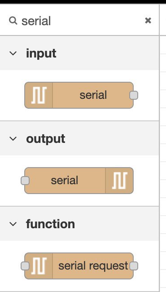
Task: Click the serial input node's output port
Action: [134, 95]
